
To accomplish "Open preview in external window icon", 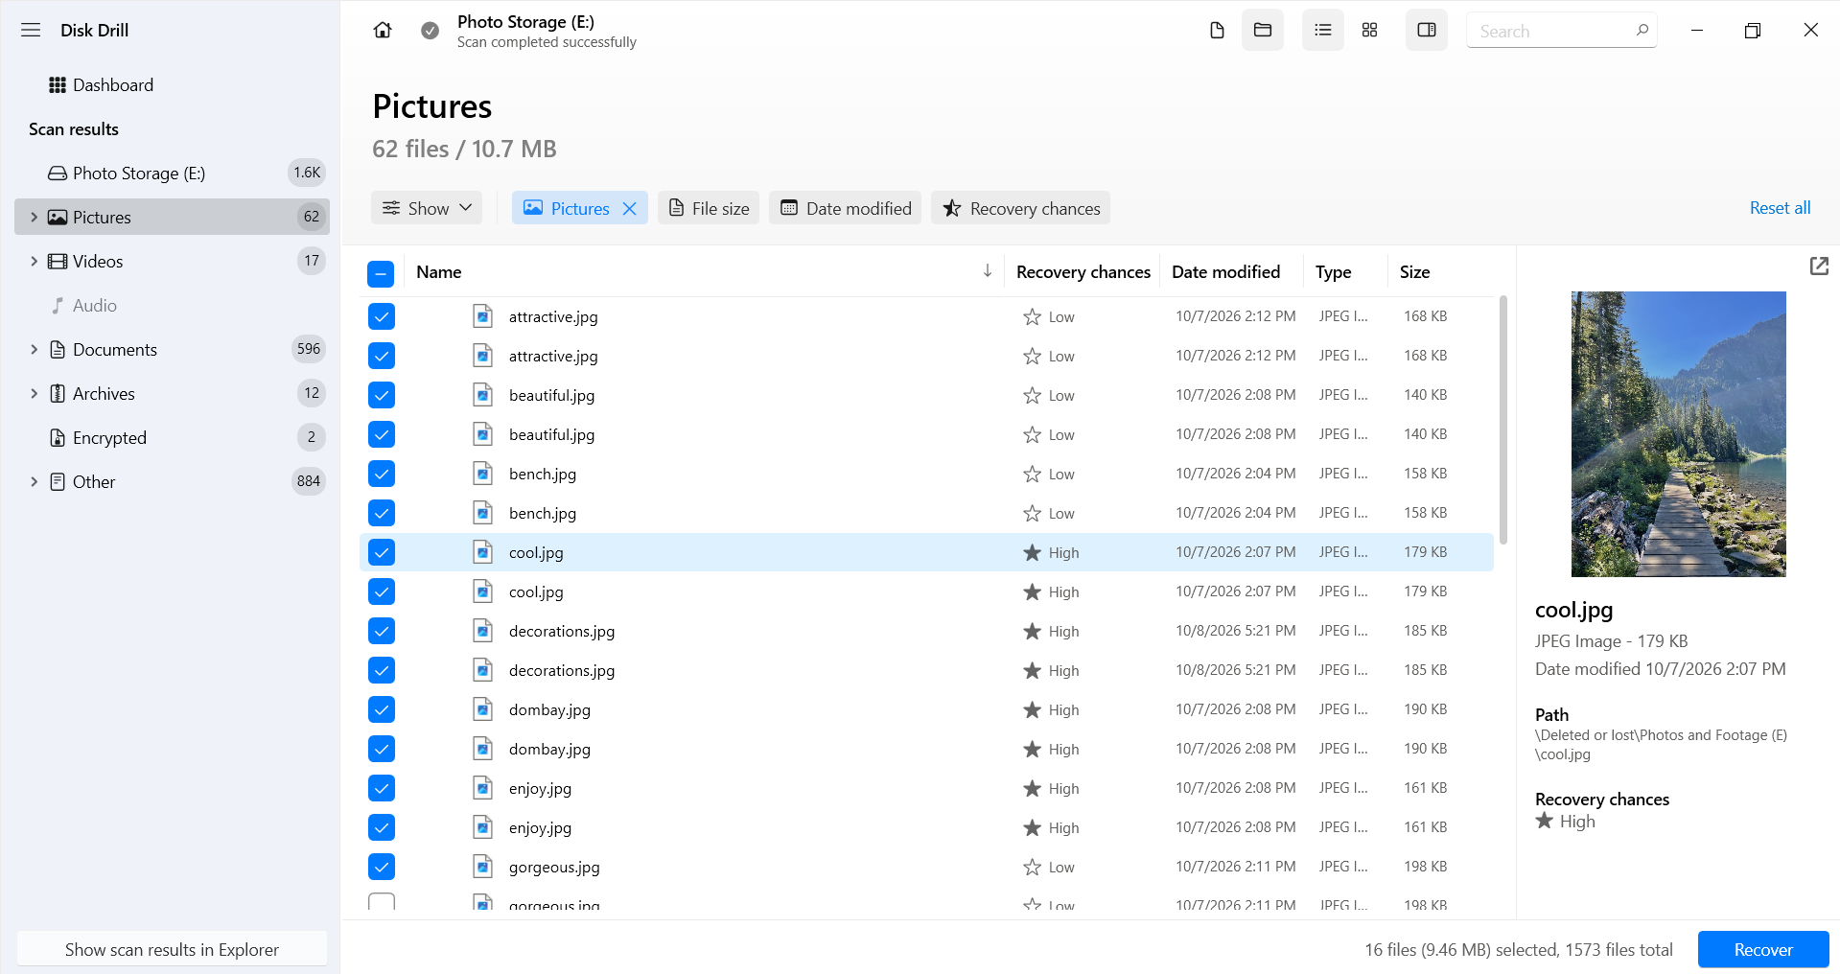I will (x=1819, y=267).
